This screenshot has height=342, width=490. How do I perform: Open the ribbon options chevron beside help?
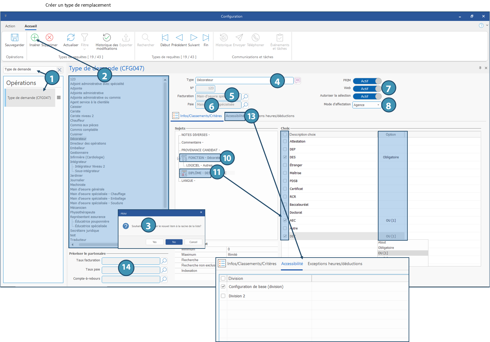(487, 25)
